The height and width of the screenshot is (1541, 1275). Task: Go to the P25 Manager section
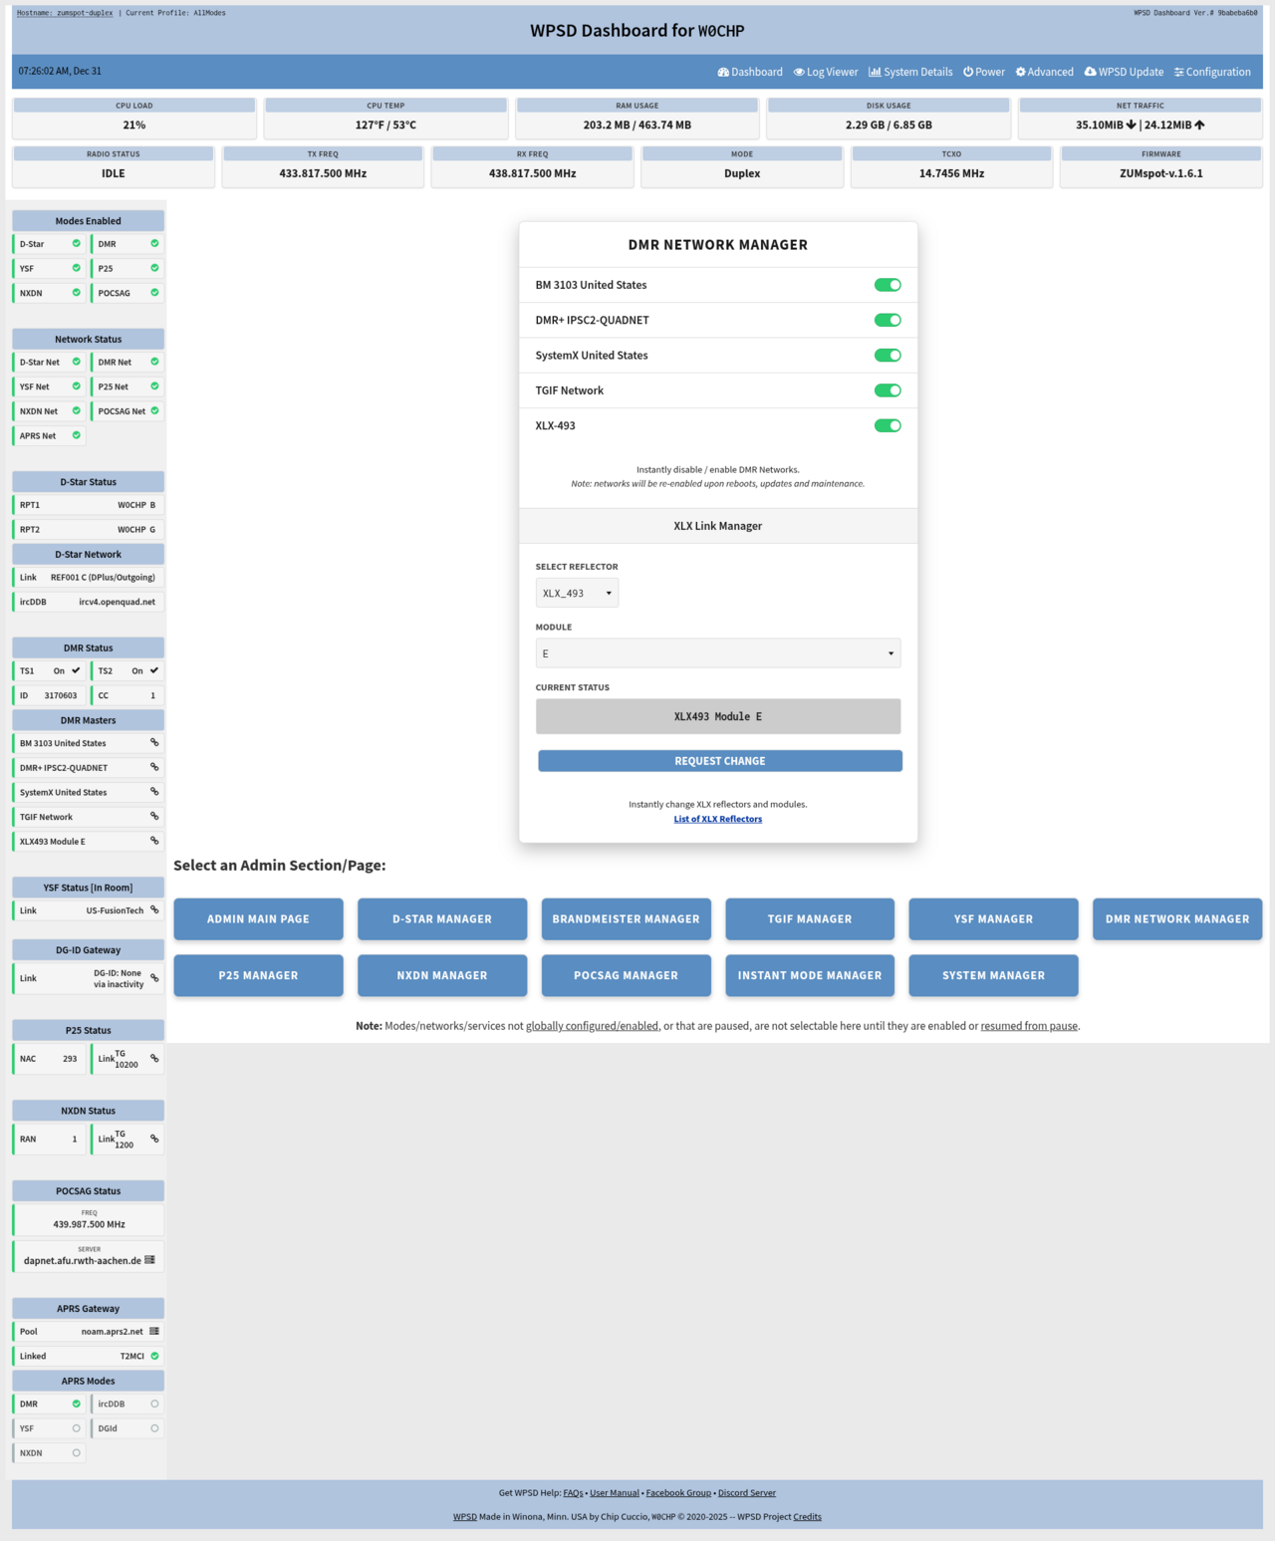point(258,976)
